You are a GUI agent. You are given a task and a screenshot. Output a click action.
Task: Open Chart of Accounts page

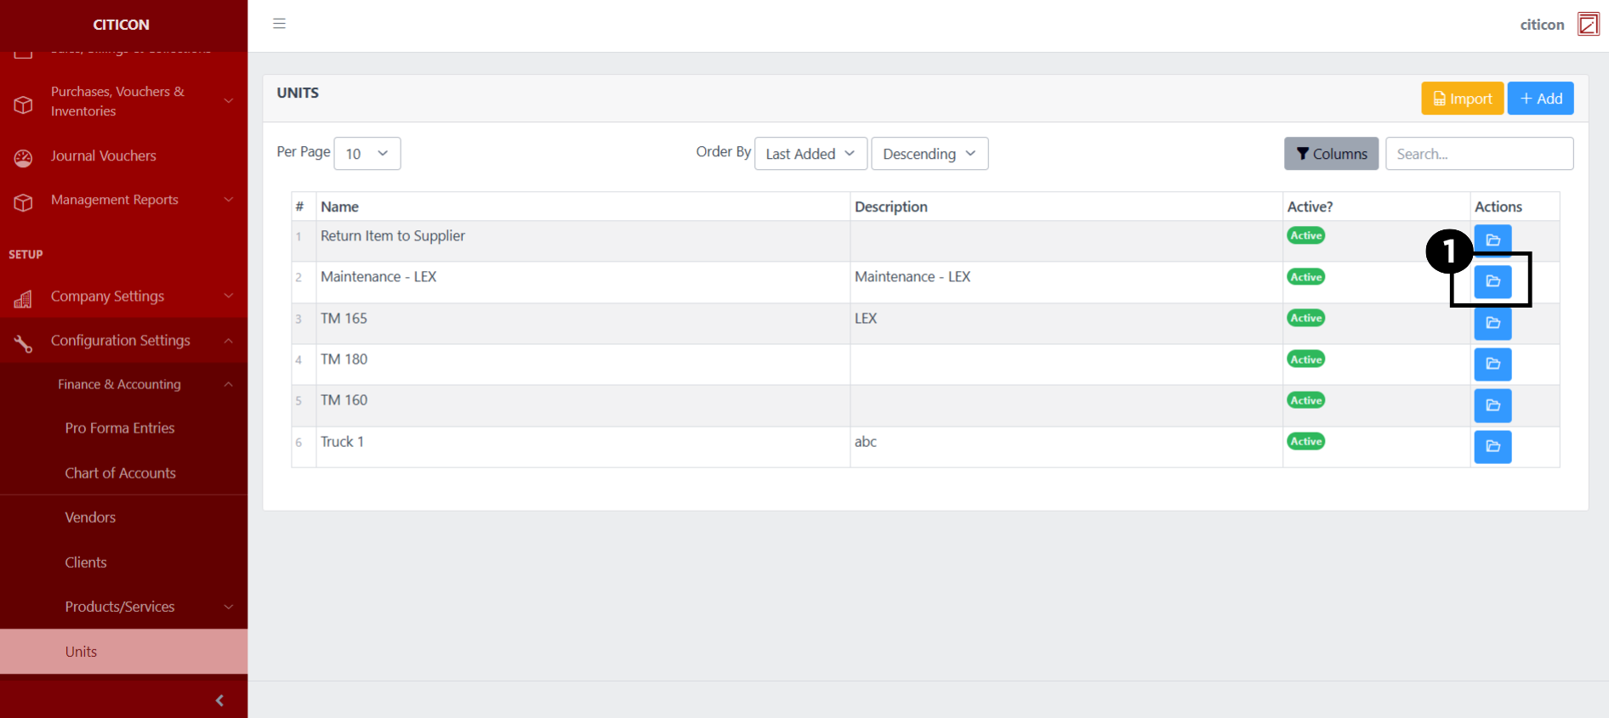pyautogui.click(x=120, y=473)
